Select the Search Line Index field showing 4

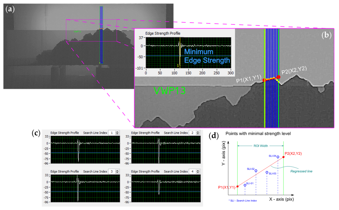(193, 172)
